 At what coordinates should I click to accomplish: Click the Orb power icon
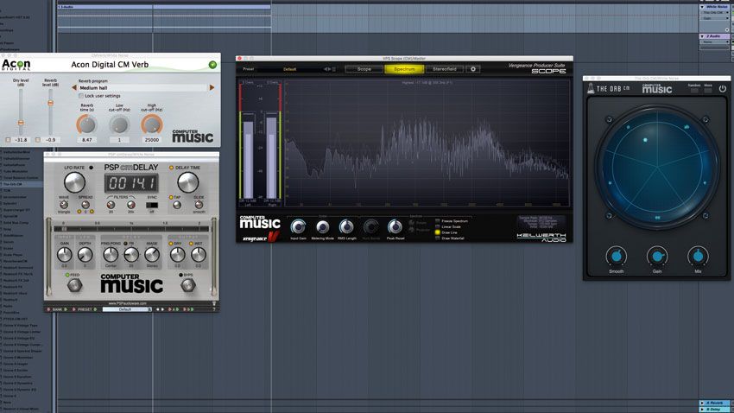tap(722, 88)
